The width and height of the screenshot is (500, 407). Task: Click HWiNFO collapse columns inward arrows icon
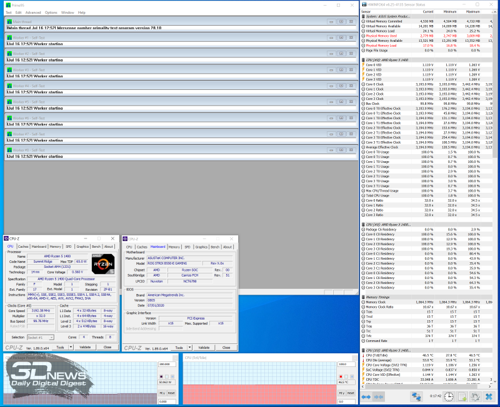coord(379,397)
